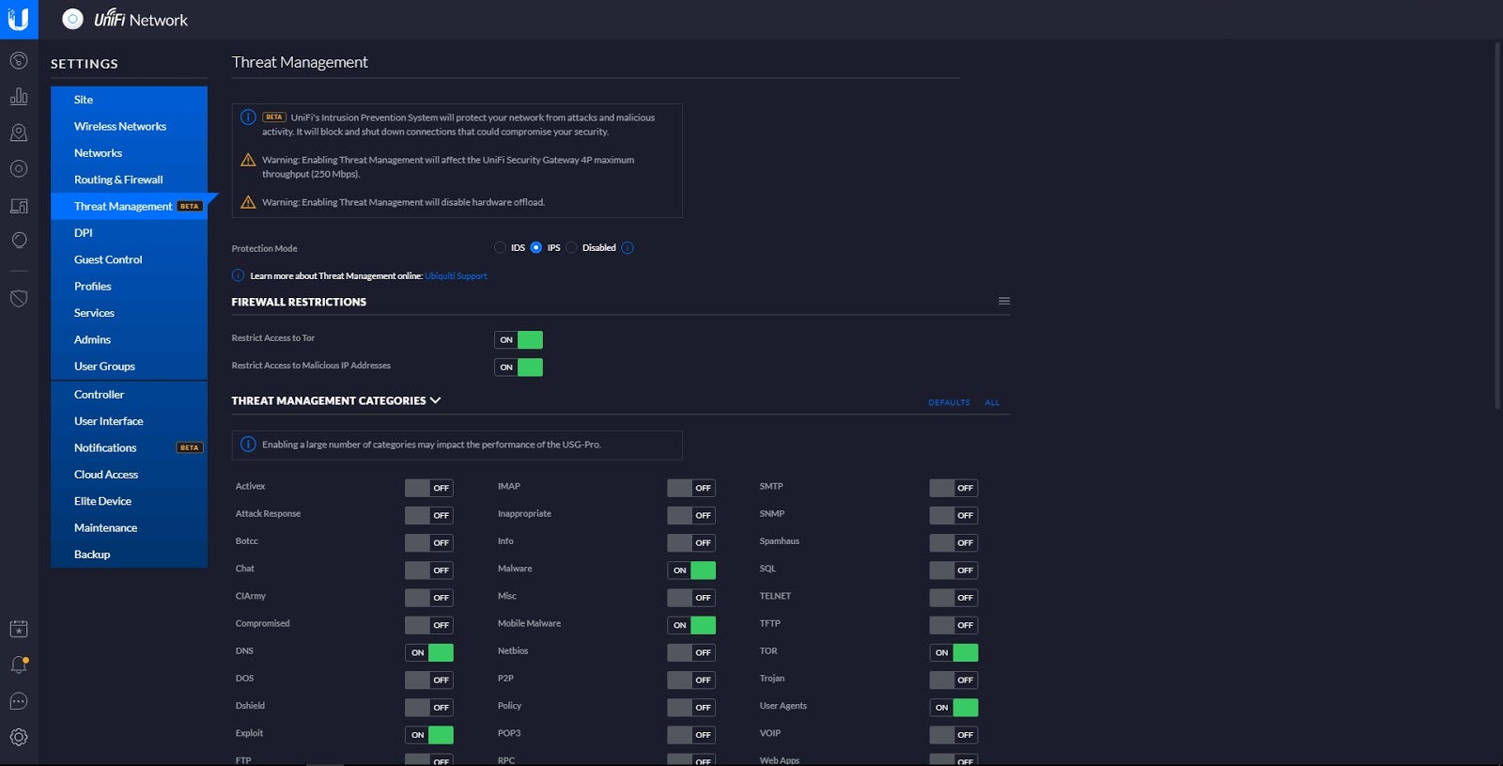This screenshot has height=766, width=1503.
Task: Disable the Malware category toggle
Action: [691, 570]
